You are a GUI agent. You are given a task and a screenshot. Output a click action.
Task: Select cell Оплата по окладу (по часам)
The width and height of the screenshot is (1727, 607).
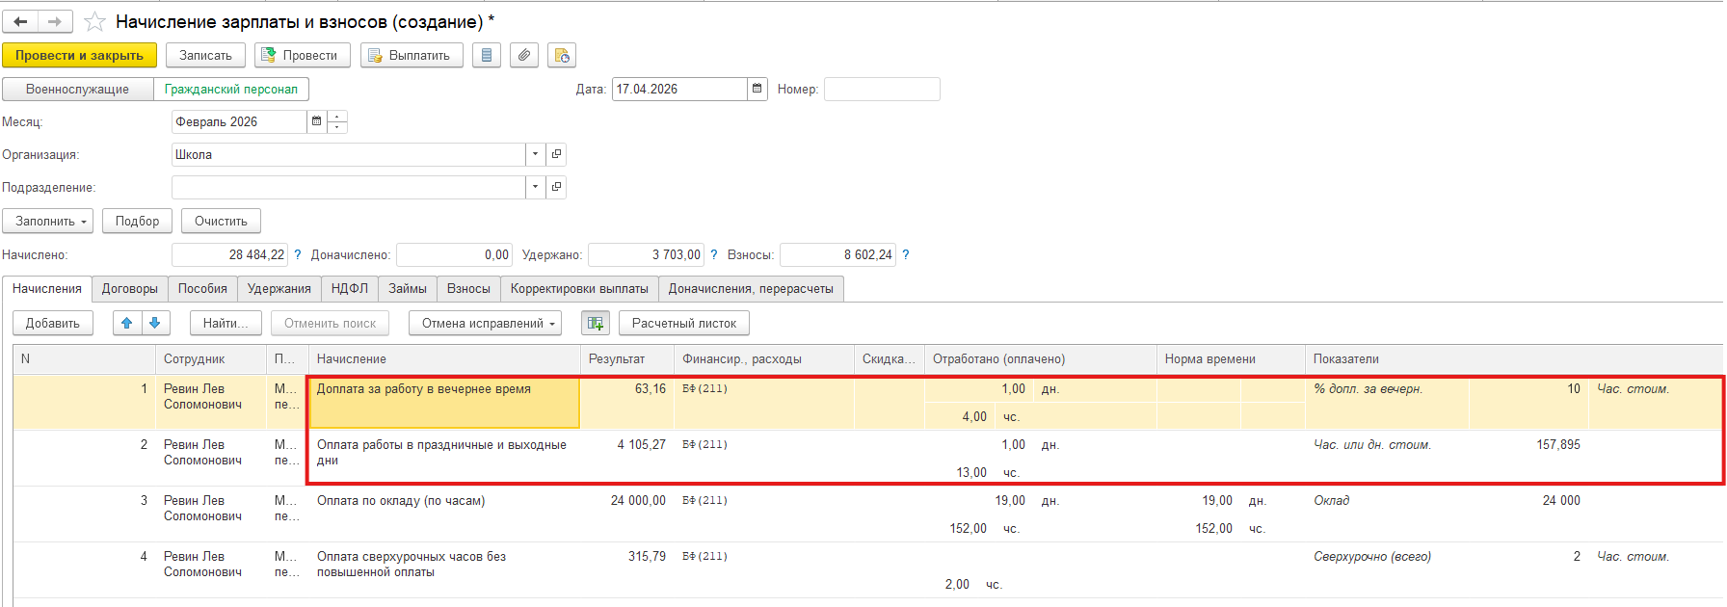coord(443,514)
